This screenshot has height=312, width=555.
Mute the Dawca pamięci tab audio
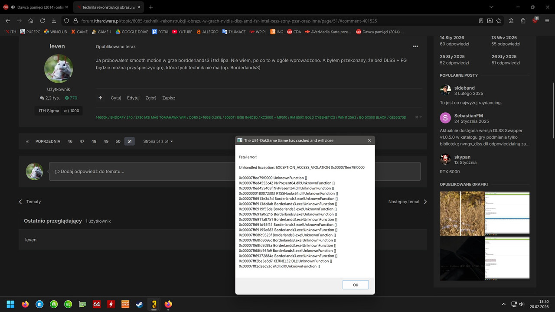point(13,7)
